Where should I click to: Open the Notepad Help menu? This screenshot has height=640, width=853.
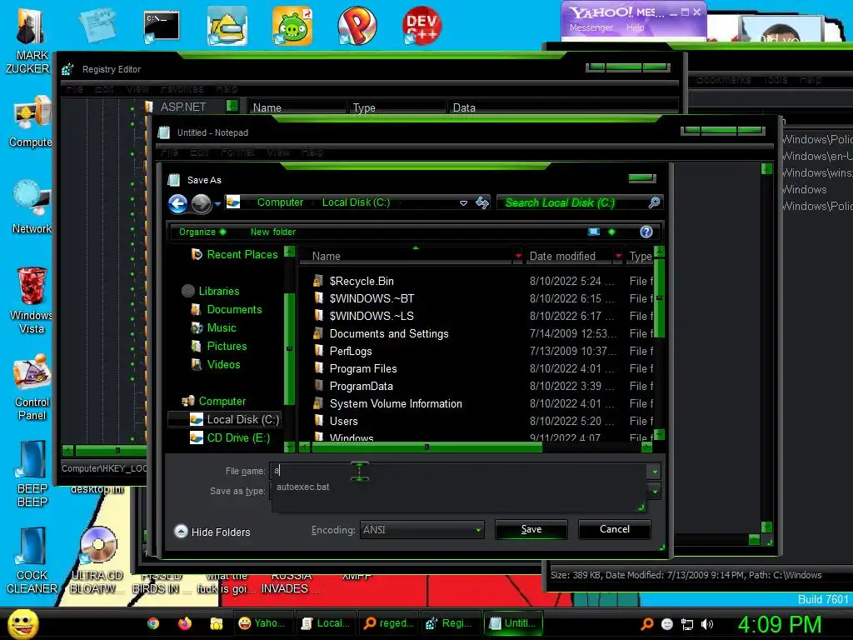coord(312,152)
